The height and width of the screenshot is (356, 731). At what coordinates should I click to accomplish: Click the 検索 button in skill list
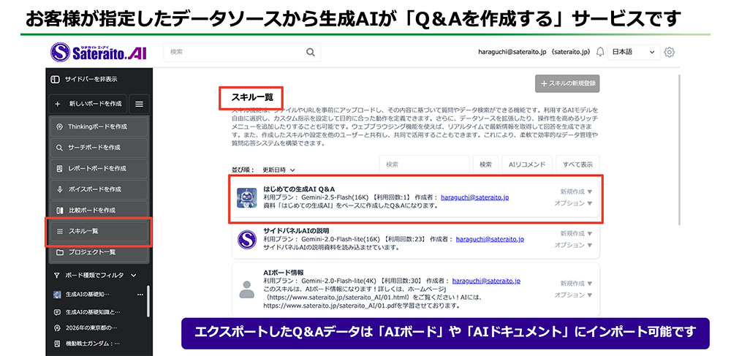[x=486, y=164]
